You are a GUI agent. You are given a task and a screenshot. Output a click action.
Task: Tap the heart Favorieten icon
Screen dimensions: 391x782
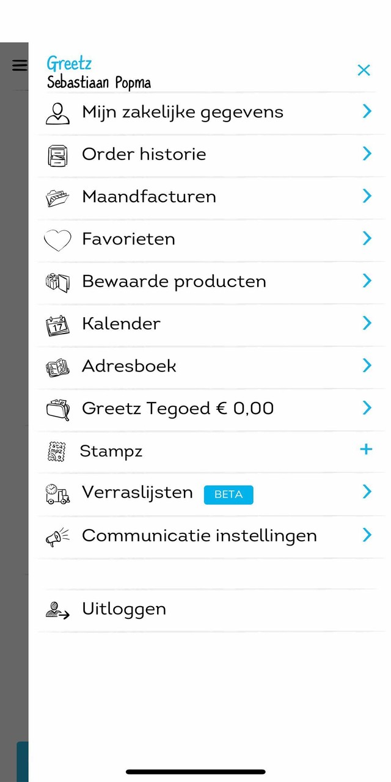click(57, 240)
